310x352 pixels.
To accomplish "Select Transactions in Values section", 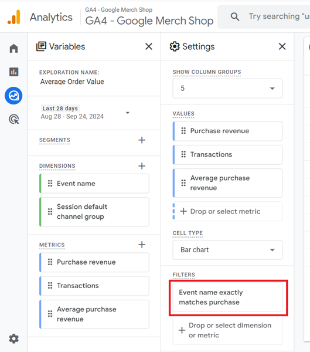I will pyautogui.click(x=227, y=154).
